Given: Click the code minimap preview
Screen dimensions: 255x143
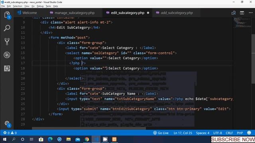Looking at the screenshot, I should click(x=242, y=23).
